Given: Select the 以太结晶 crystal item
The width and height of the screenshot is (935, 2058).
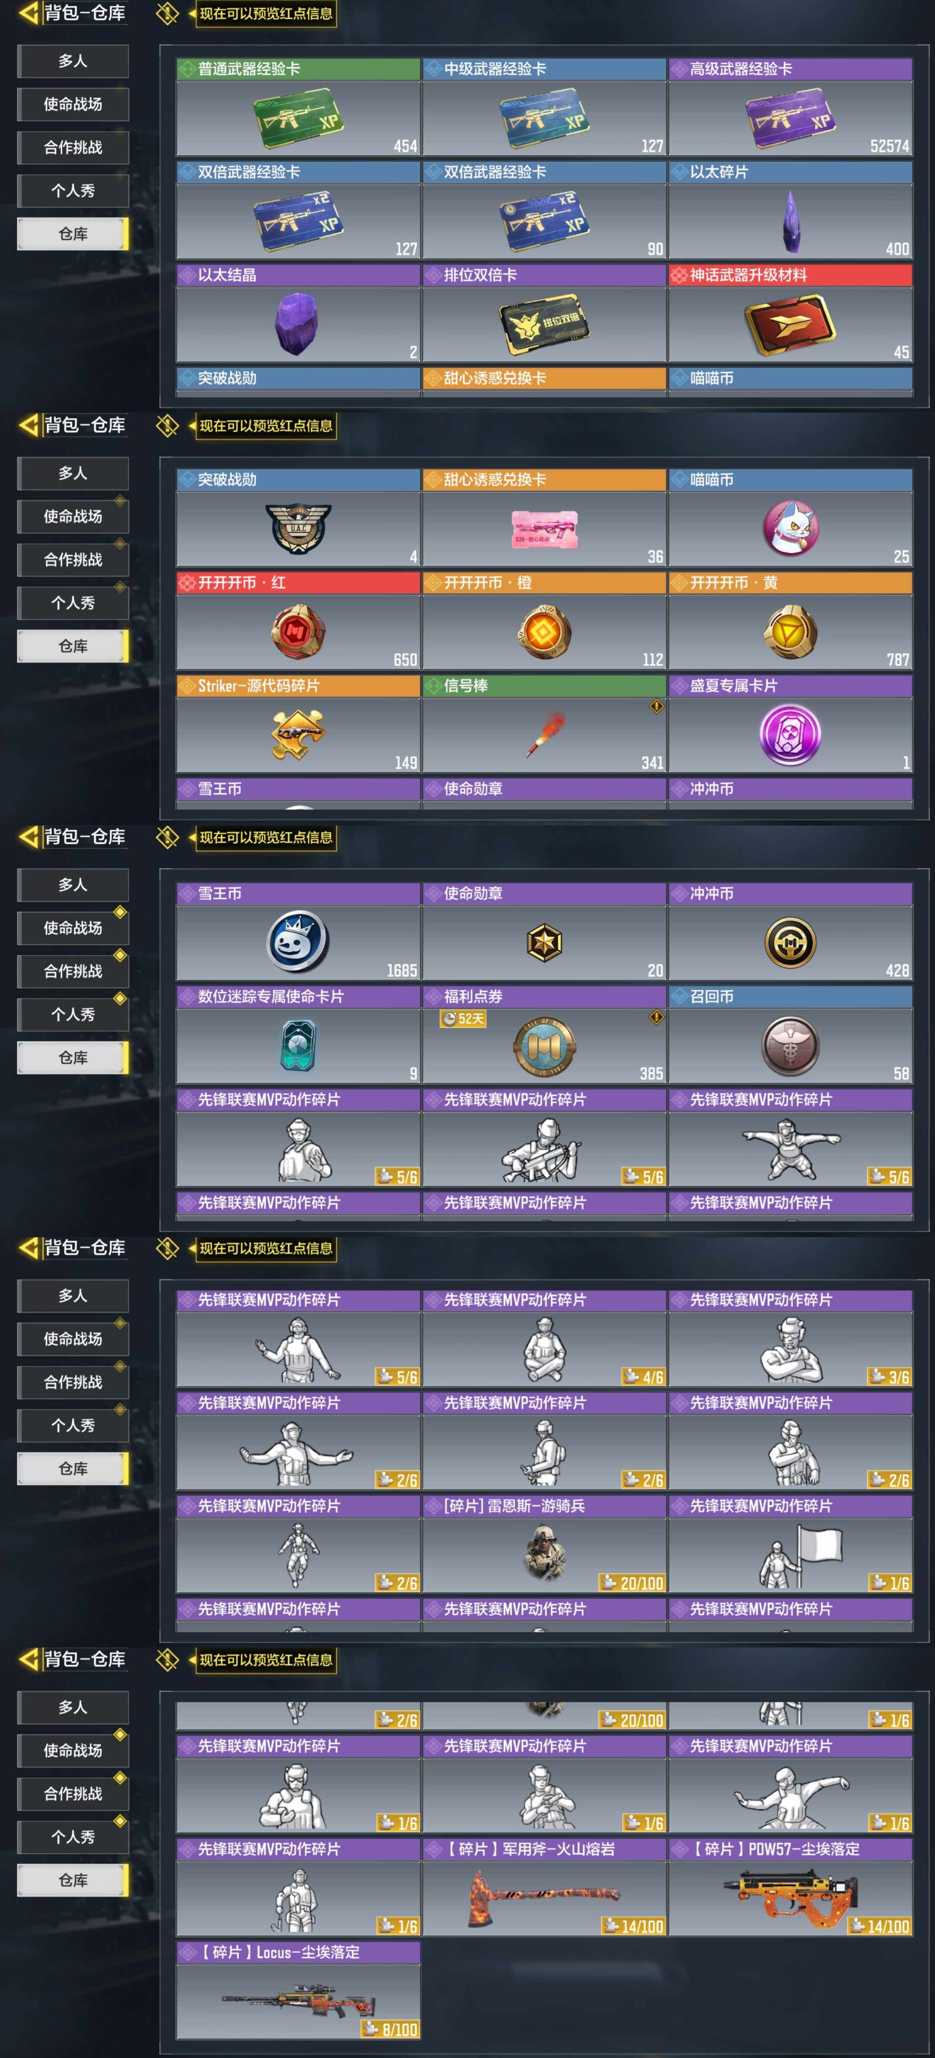Looking at the screenshot, I should coord(297,323).
